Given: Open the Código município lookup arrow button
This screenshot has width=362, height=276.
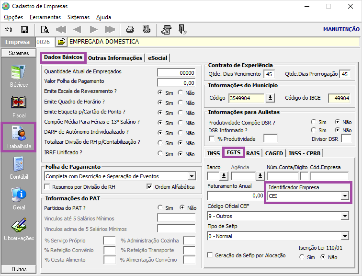Looking at the screenshot, I should pyautogui.click(x=270, y=98).
